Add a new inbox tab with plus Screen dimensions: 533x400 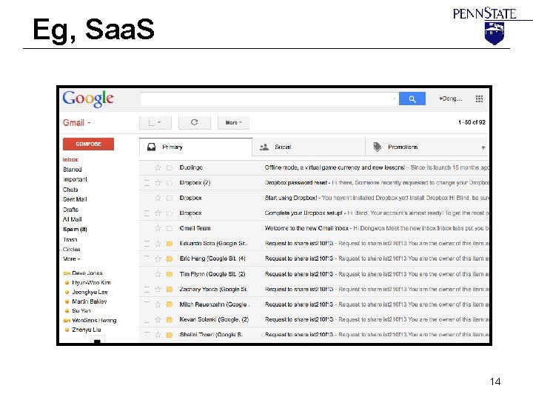[483, 147]
